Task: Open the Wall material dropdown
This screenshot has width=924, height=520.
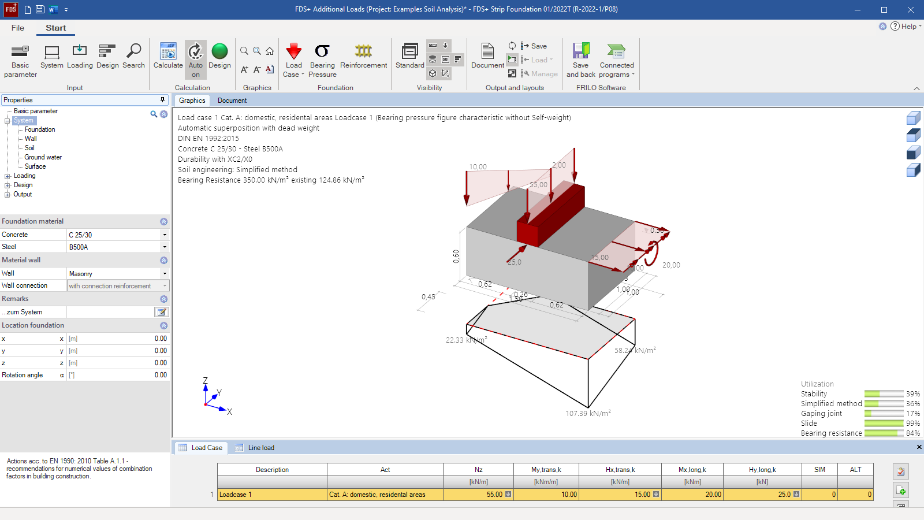Action: pos(165,274)
